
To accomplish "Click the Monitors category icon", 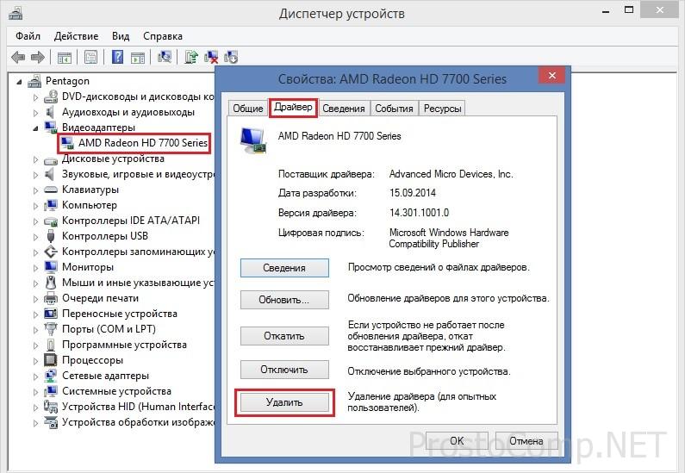I will coord(51,267).
